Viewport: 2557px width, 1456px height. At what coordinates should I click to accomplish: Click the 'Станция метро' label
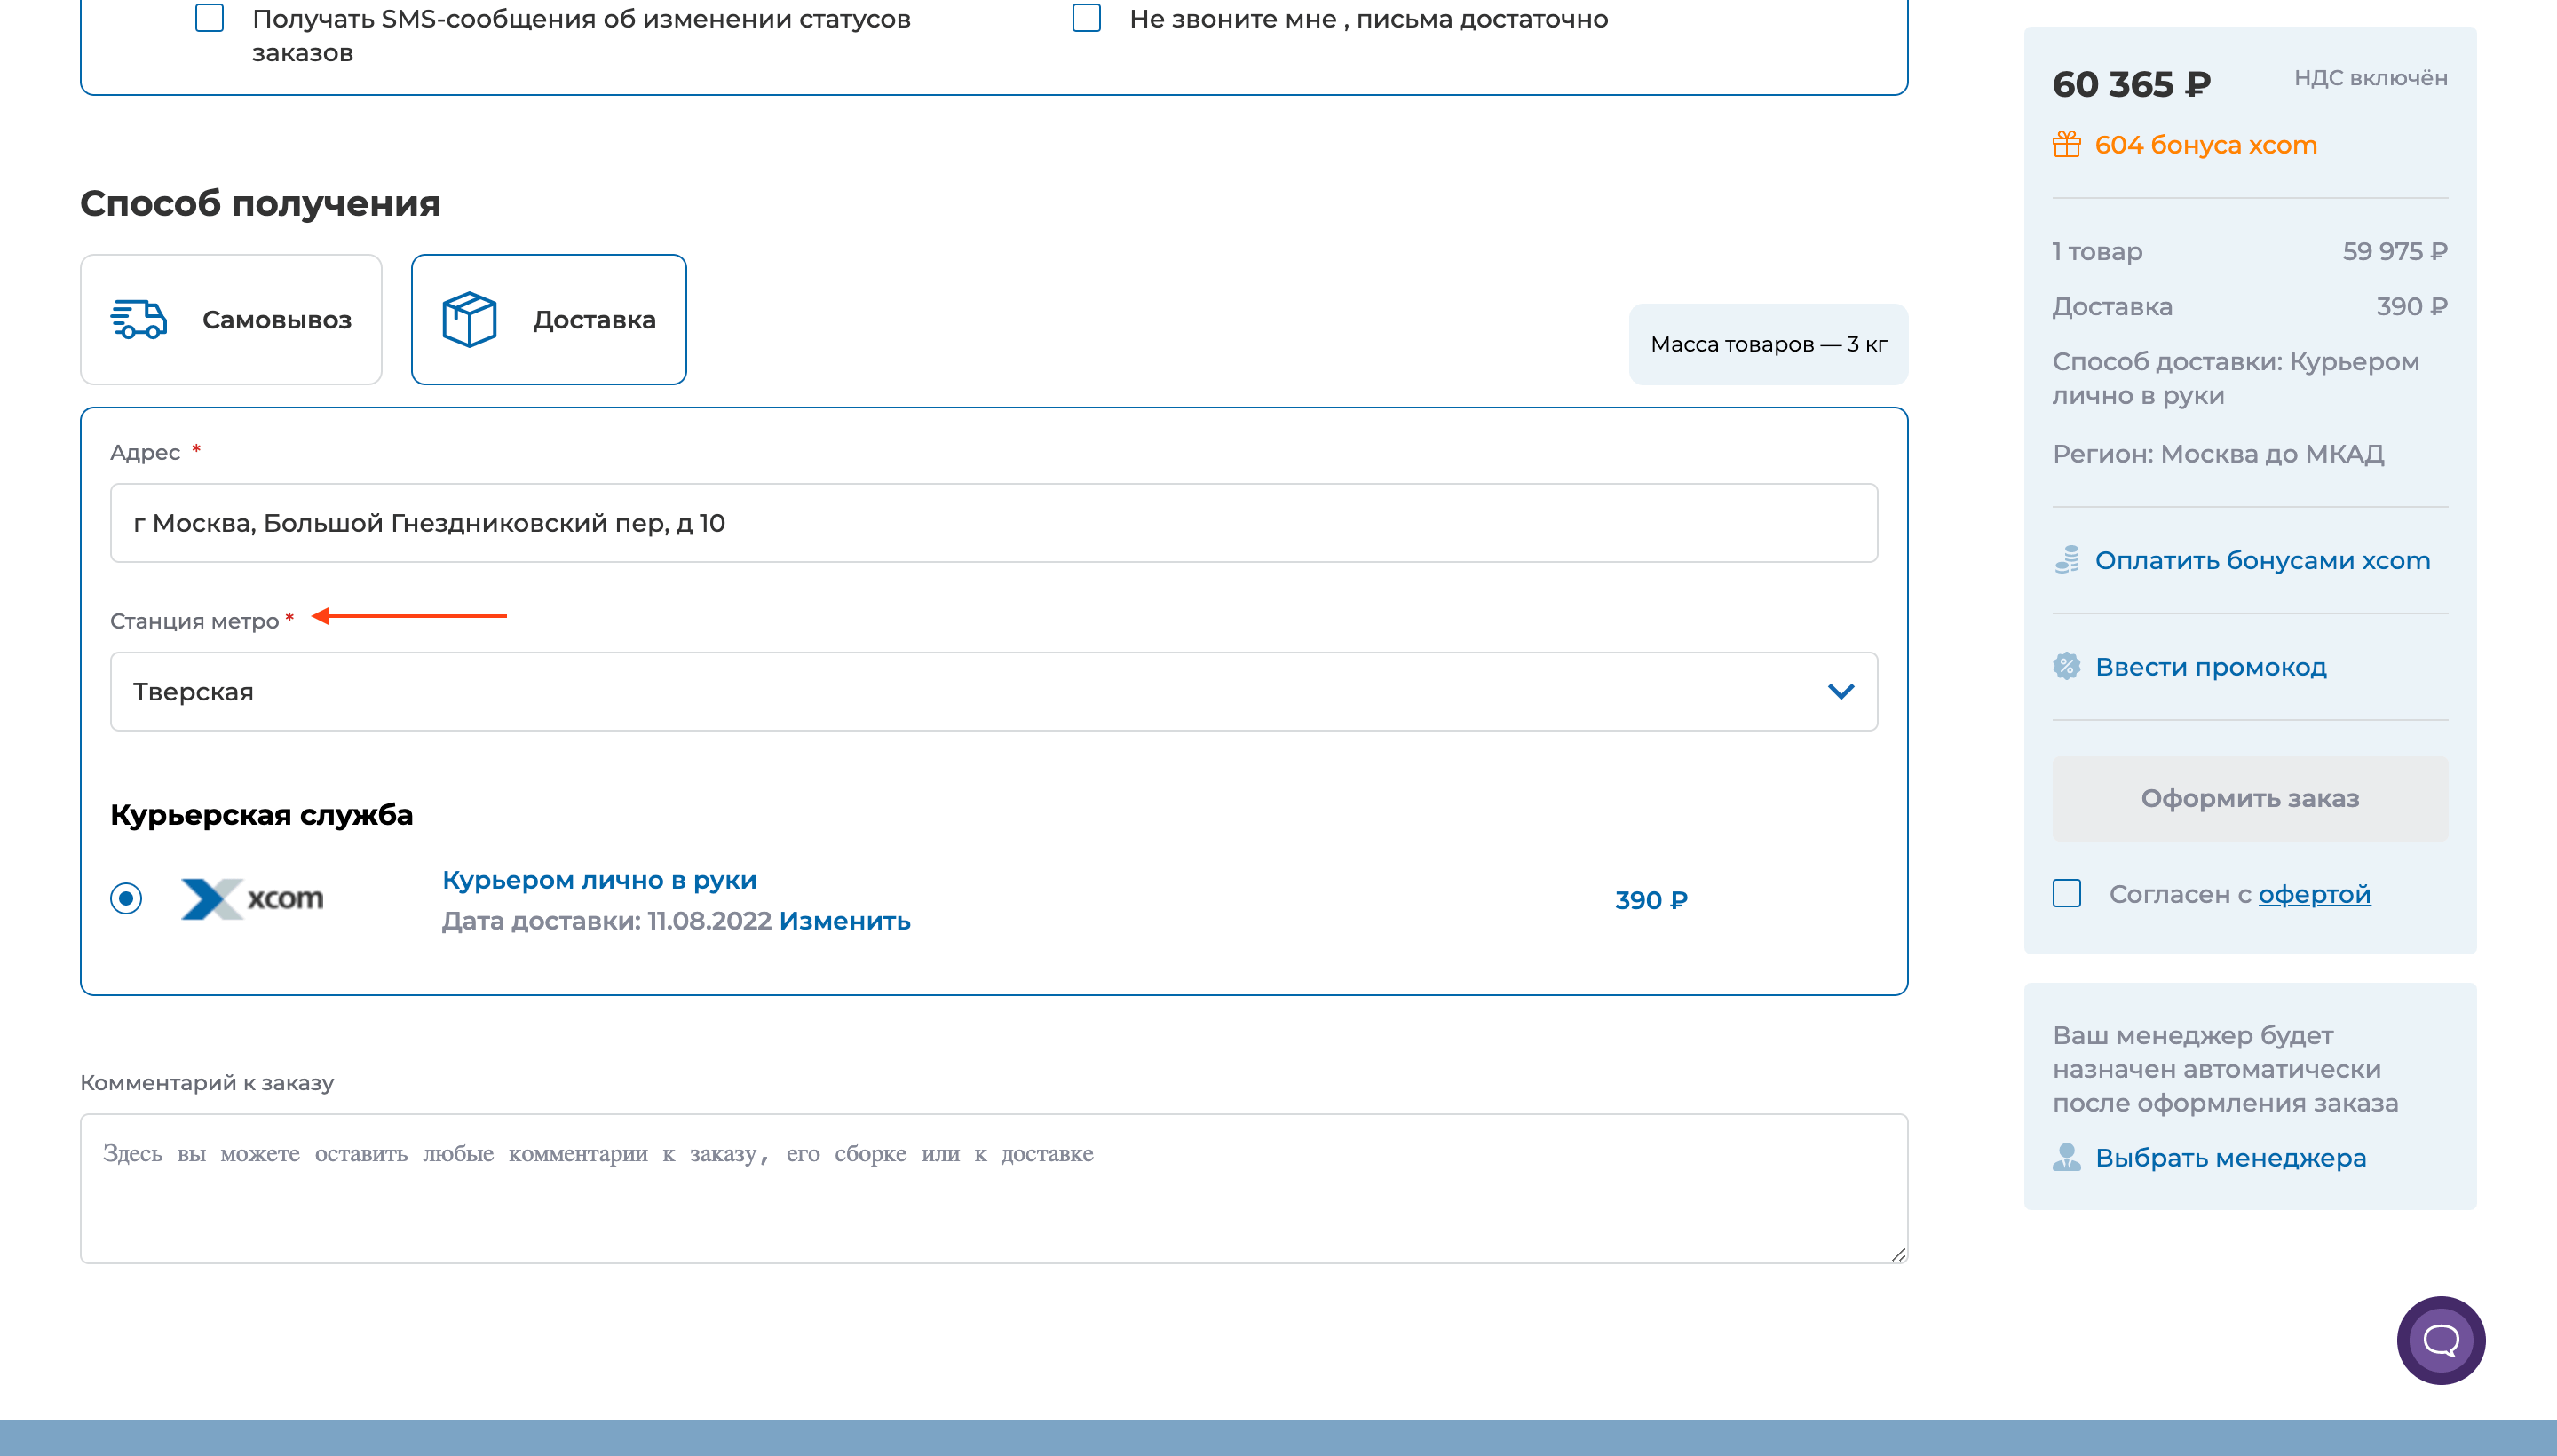(x=194, y=621)
